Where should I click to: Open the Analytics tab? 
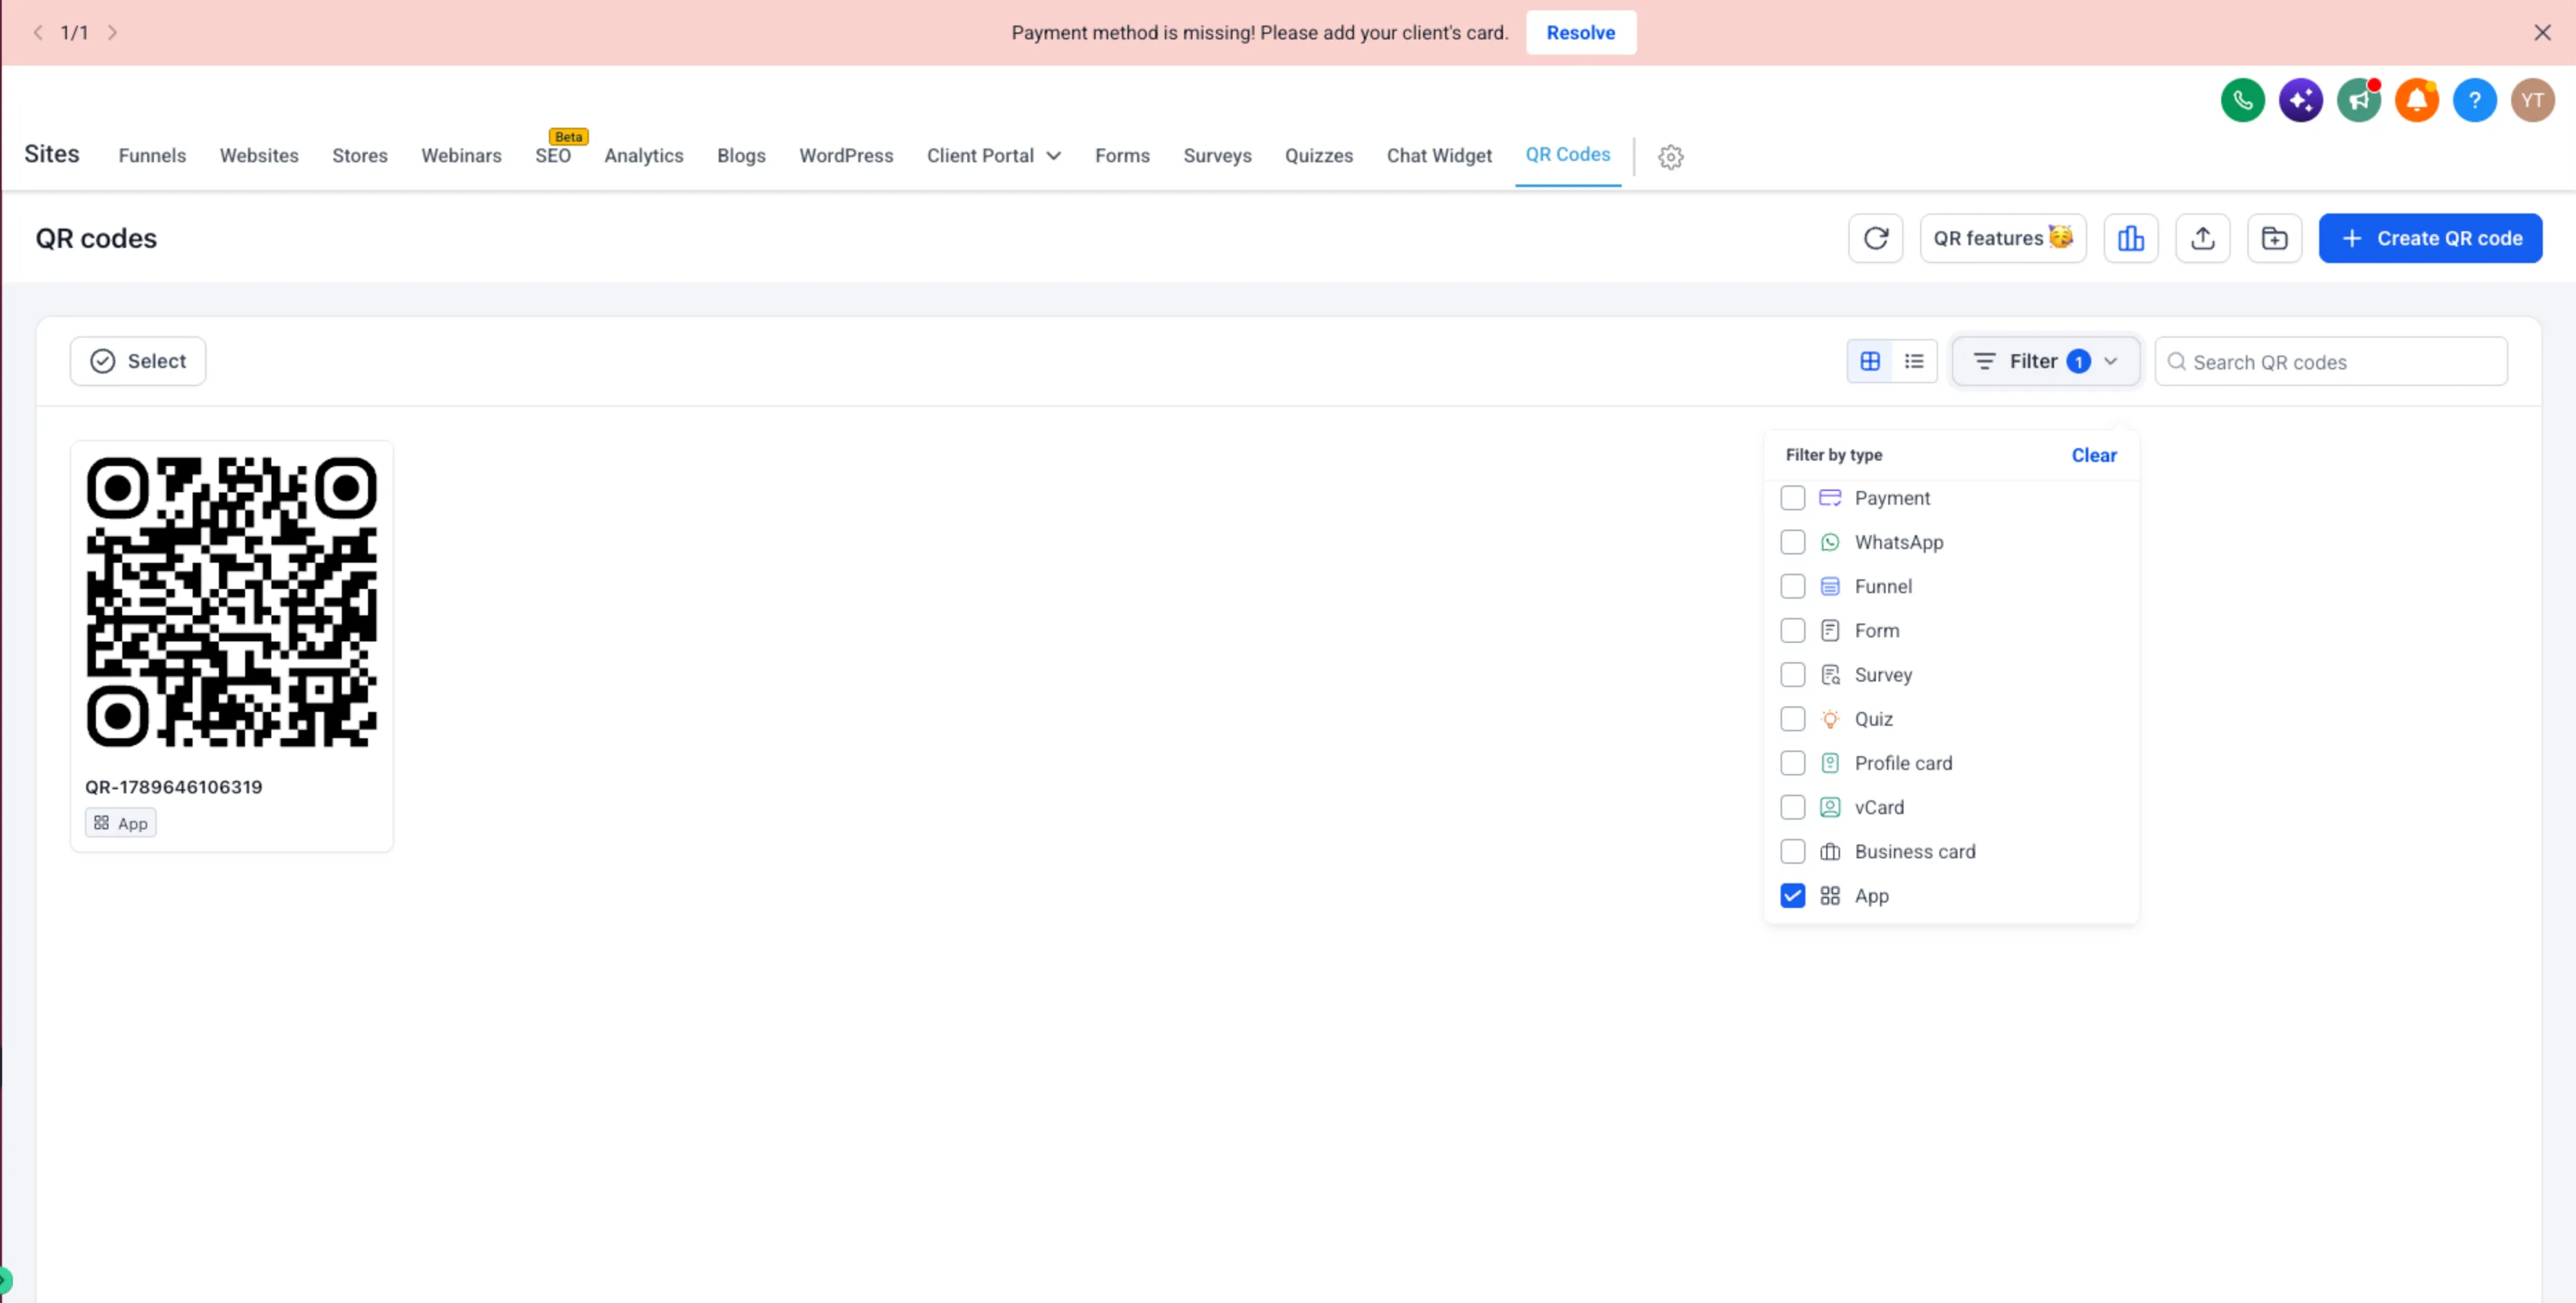click(x=643, y=156)
